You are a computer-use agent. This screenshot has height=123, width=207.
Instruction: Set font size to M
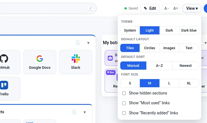coord(150,83)
